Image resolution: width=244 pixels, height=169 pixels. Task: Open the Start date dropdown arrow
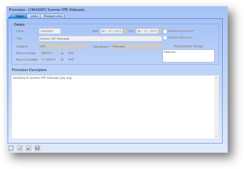(124, 31)
